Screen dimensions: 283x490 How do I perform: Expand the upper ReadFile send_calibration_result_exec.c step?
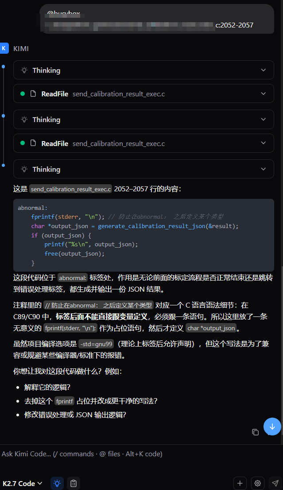click(143, 94)
